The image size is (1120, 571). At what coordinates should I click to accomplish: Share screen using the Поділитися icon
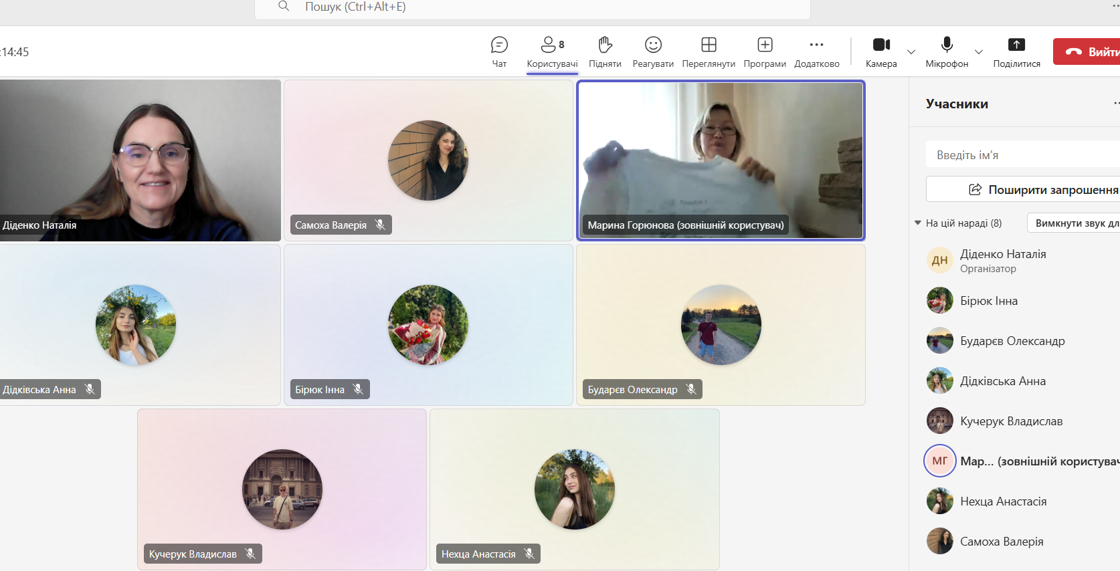coord(1016,52)
